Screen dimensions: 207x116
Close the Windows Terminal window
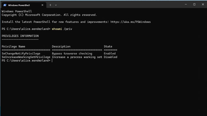point(203,4)
